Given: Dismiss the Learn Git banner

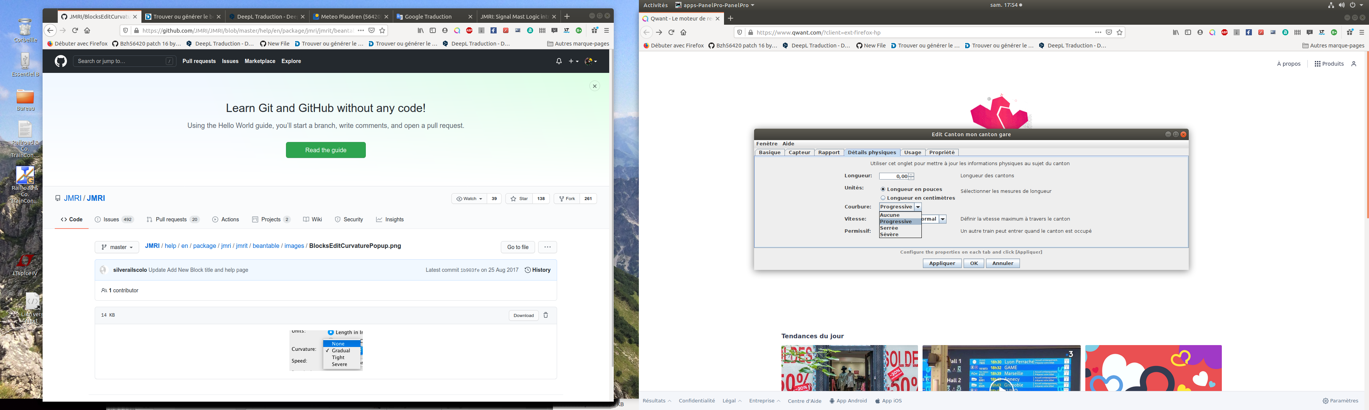Looking at the screenshot, I should [x=595, y=87].
